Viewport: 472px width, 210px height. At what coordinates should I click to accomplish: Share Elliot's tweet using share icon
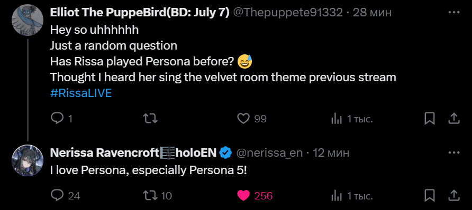(453, 119)
